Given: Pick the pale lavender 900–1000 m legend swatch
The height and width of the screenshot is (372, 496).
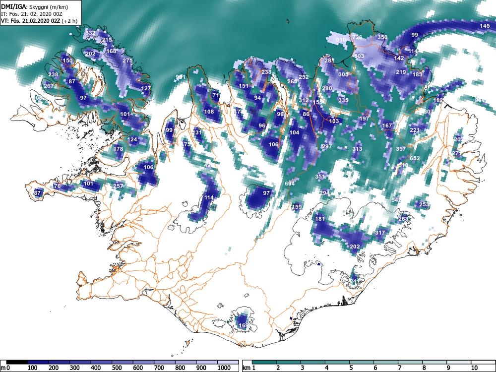Looking at the screenshot, I should click(x=207, y=362).
